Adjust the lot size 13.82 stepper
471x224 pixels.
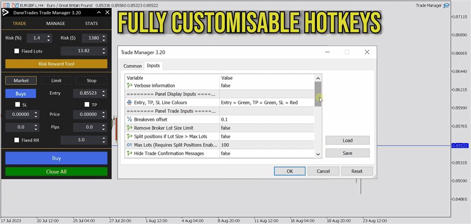click(x=104, y=51)
